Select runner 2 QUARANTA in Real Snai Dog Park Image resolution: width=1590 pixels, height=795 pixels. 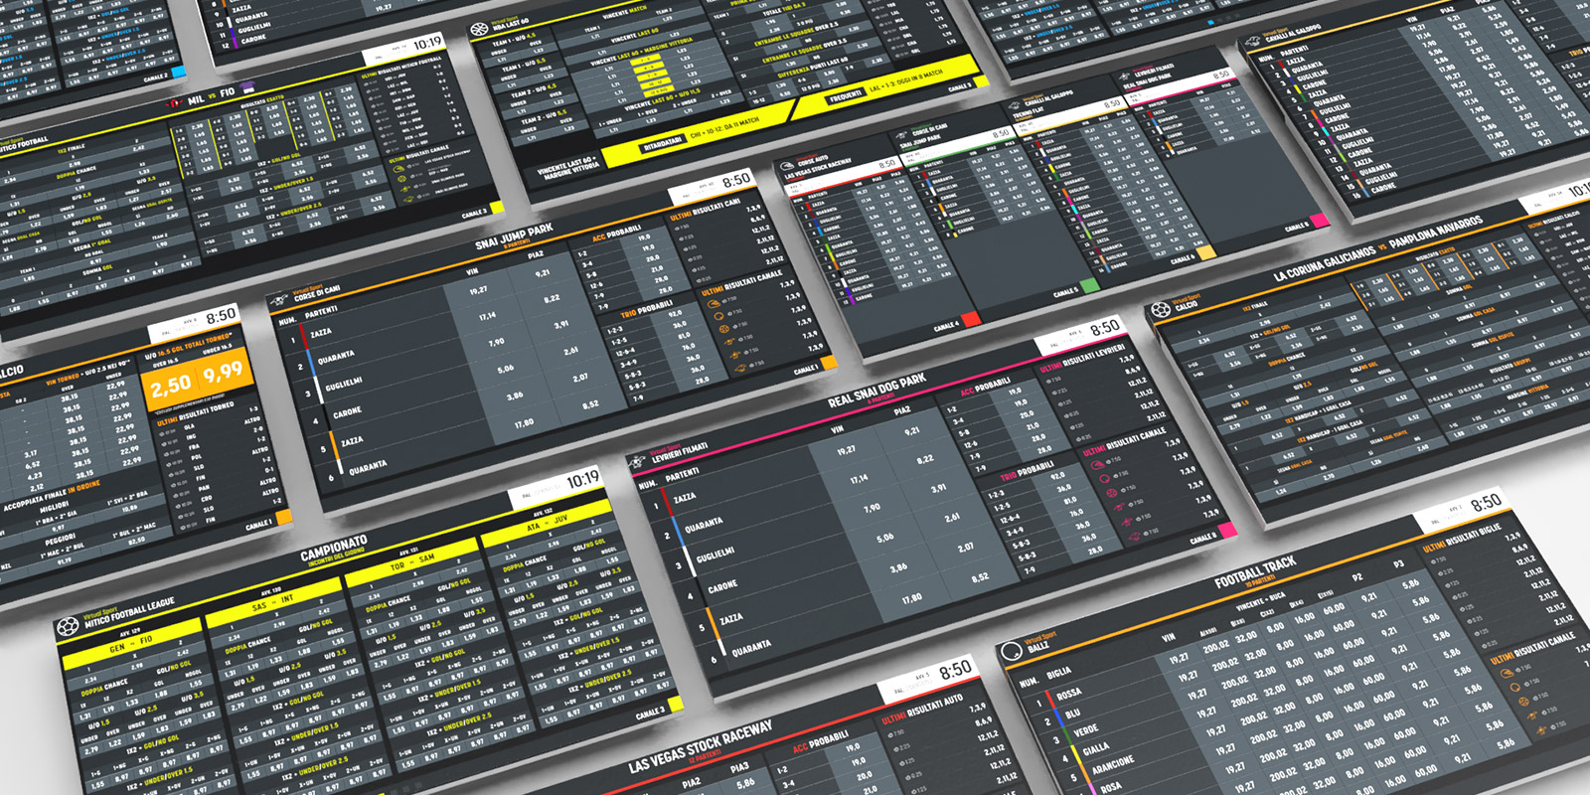pos(703,524)
